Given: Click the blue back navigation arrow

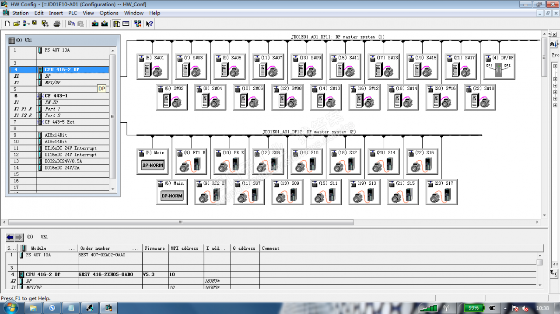Looking at the screenshot, I should coord(10,237).
